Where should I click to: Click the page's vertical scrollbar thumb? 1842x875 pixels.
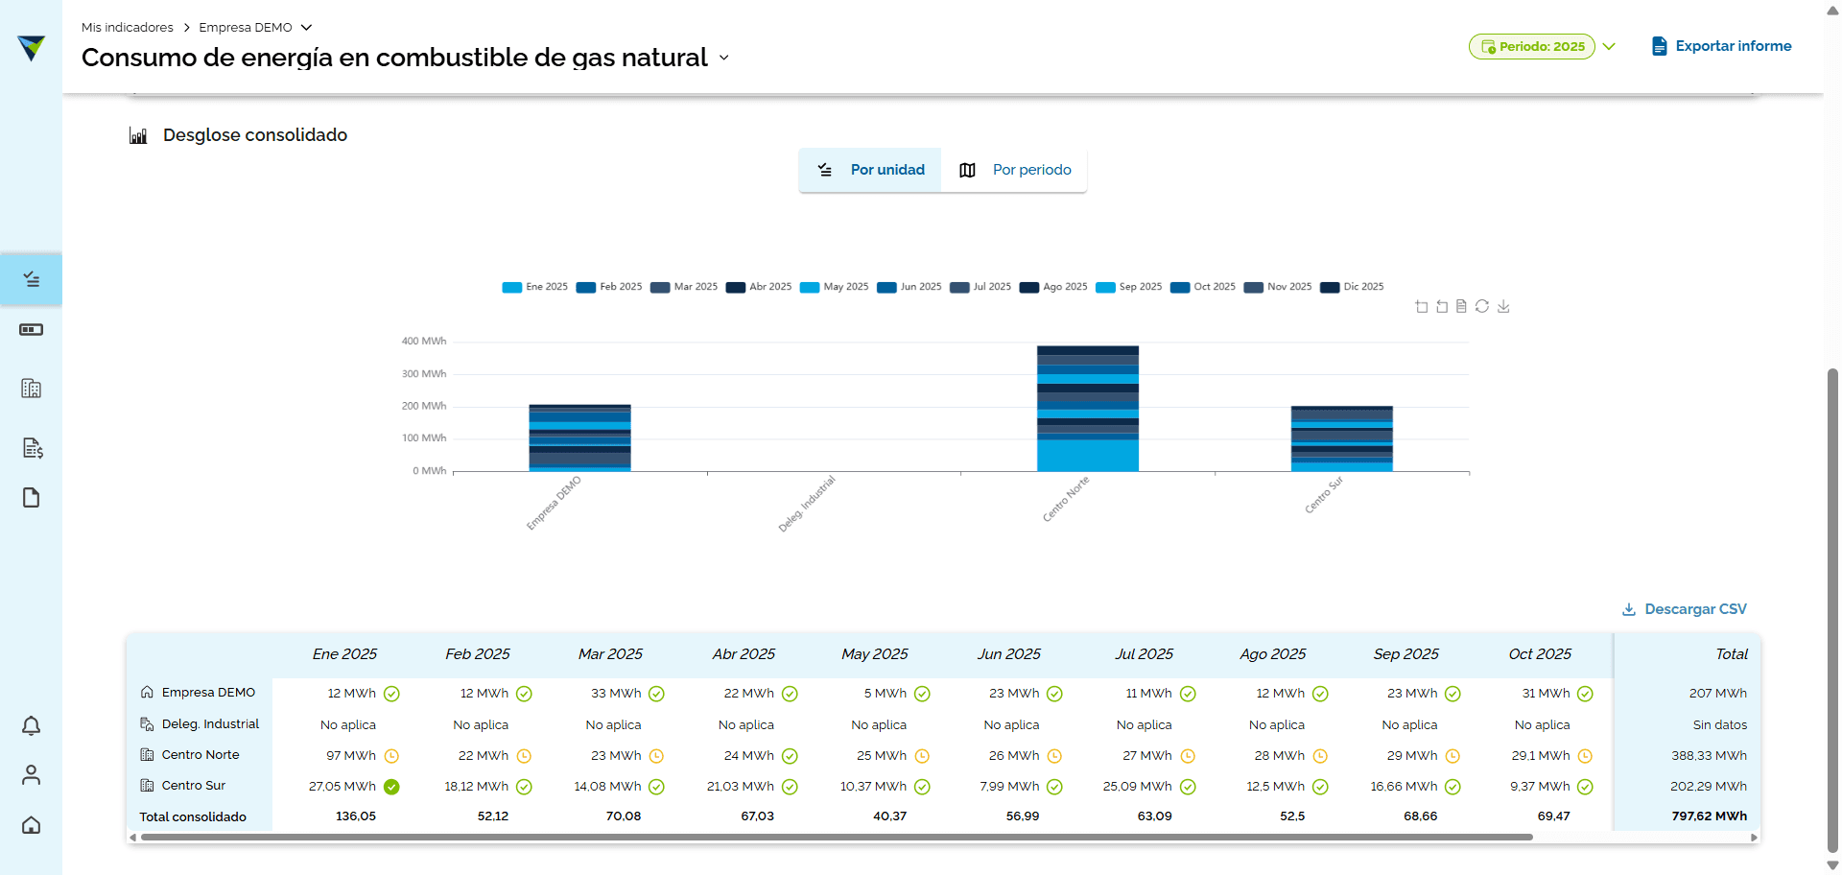tap(1832, 610)
